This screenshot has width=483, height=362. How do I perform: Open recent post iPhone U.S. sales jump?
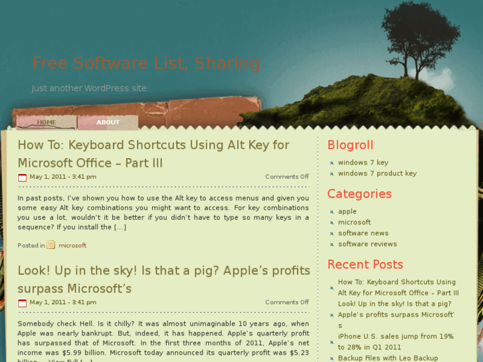tap(396, 341)
